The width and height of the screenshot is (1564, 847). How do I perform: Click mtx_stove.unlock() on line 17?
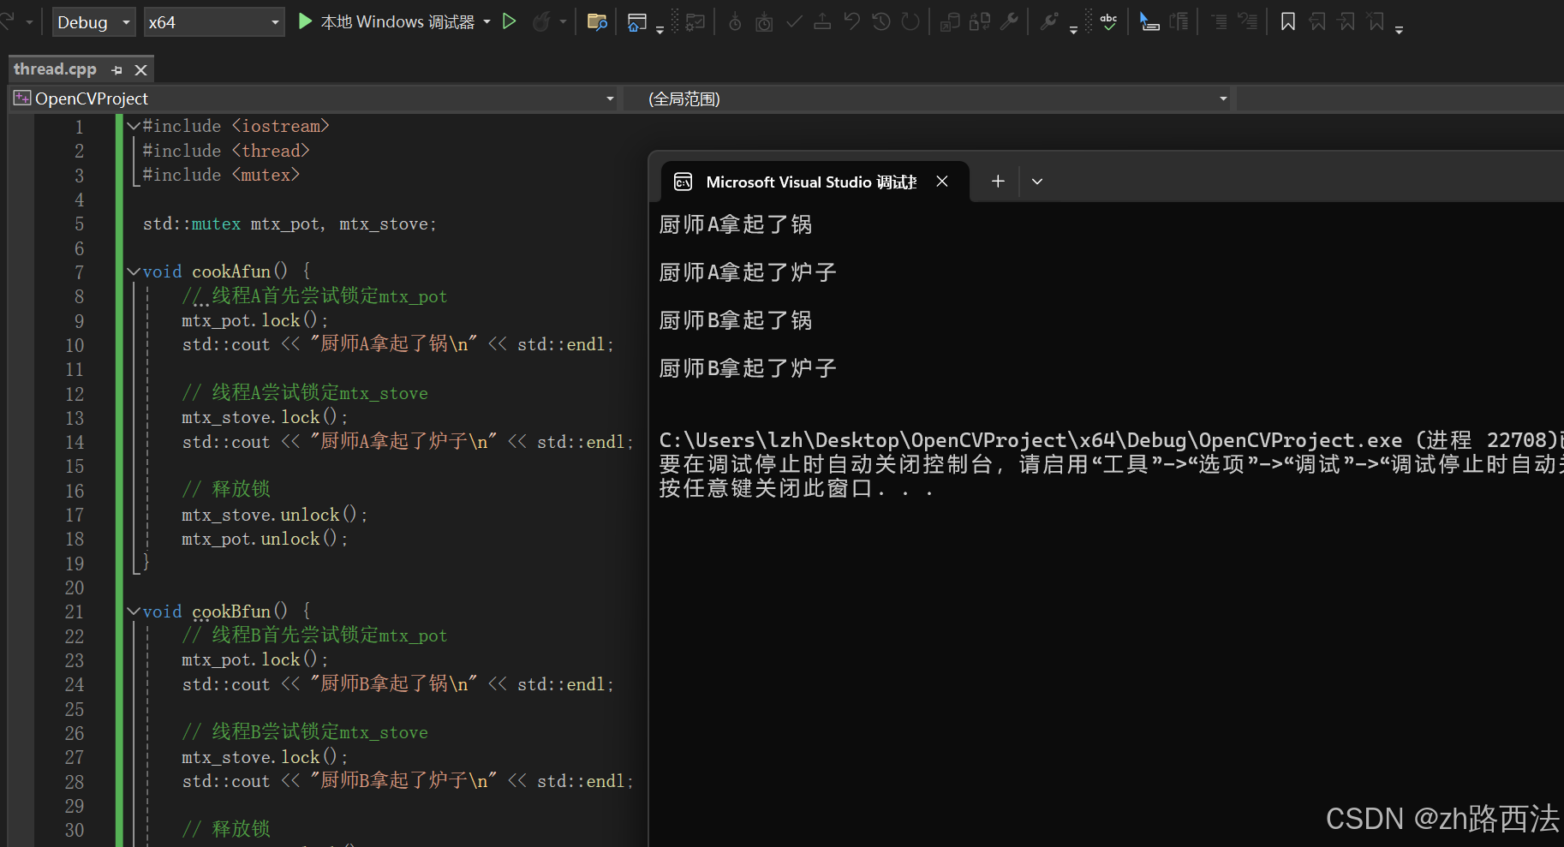274,515
